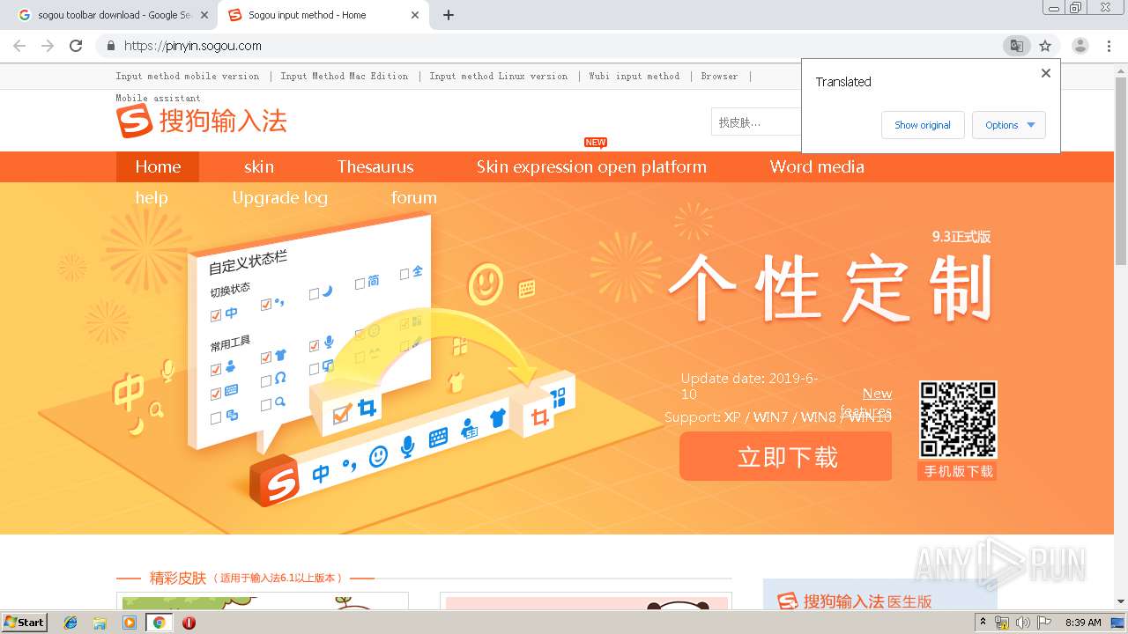This screenshot has width=1128, height=634.
Task: Dismiss the Translated popup
Action: (x=1046, y=73)
